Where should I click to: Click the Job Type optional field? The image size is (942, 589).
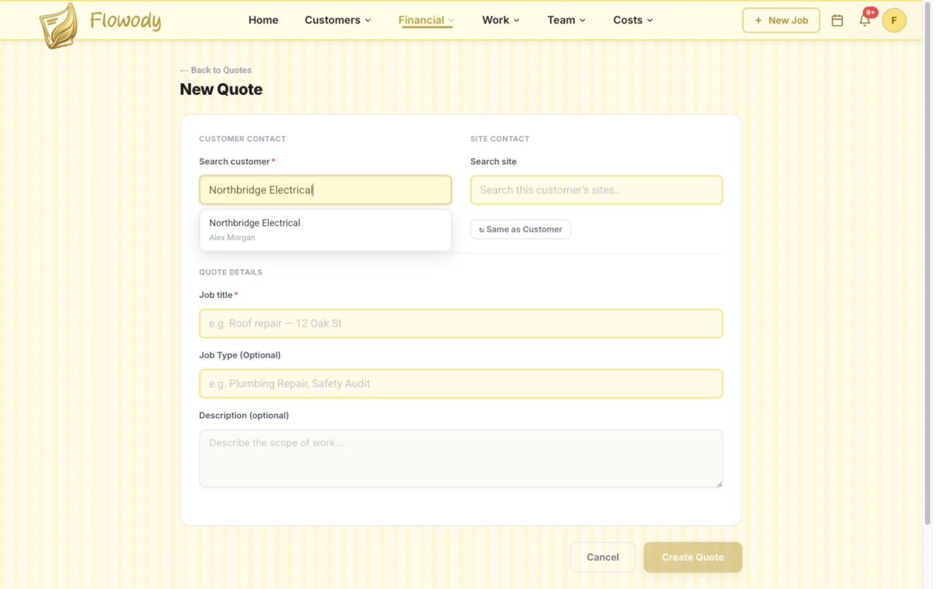coord(461,384)
